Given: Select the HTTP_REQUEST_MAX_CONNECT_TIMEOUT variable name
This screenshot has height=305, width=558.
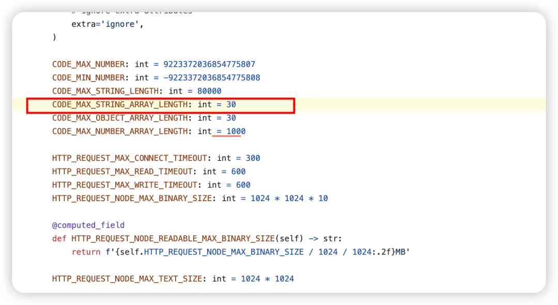Looking at the screenshot, I should tap(130, 158).
